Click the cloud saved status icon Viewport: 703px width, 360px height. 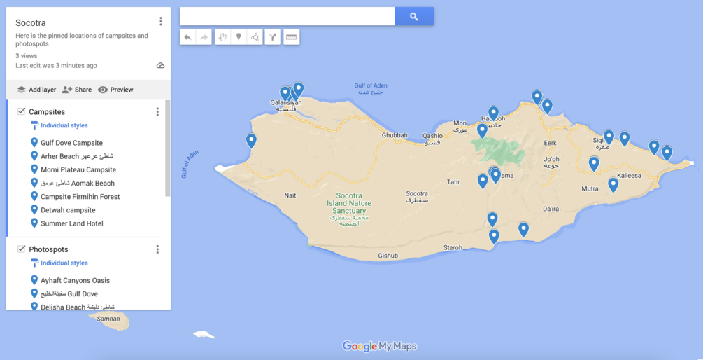click(x=160, y=66)
